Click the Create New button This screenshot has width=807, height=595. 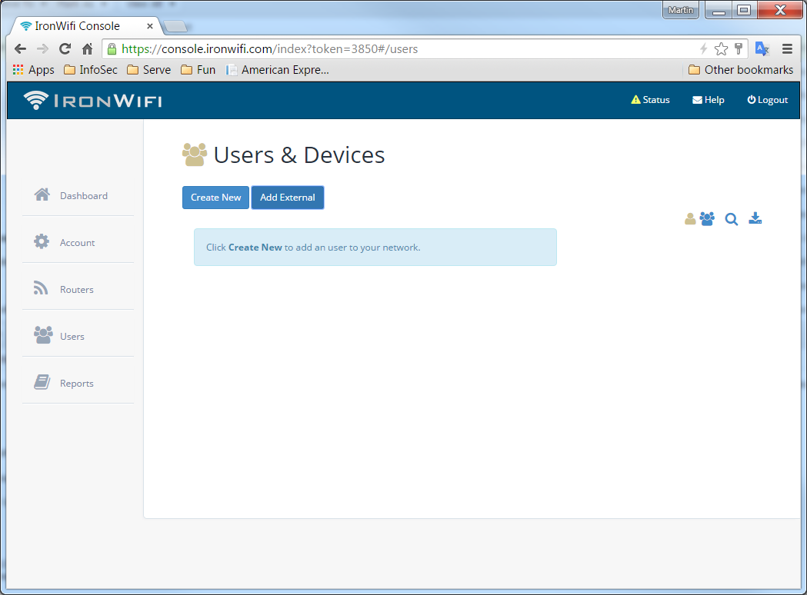215,198
